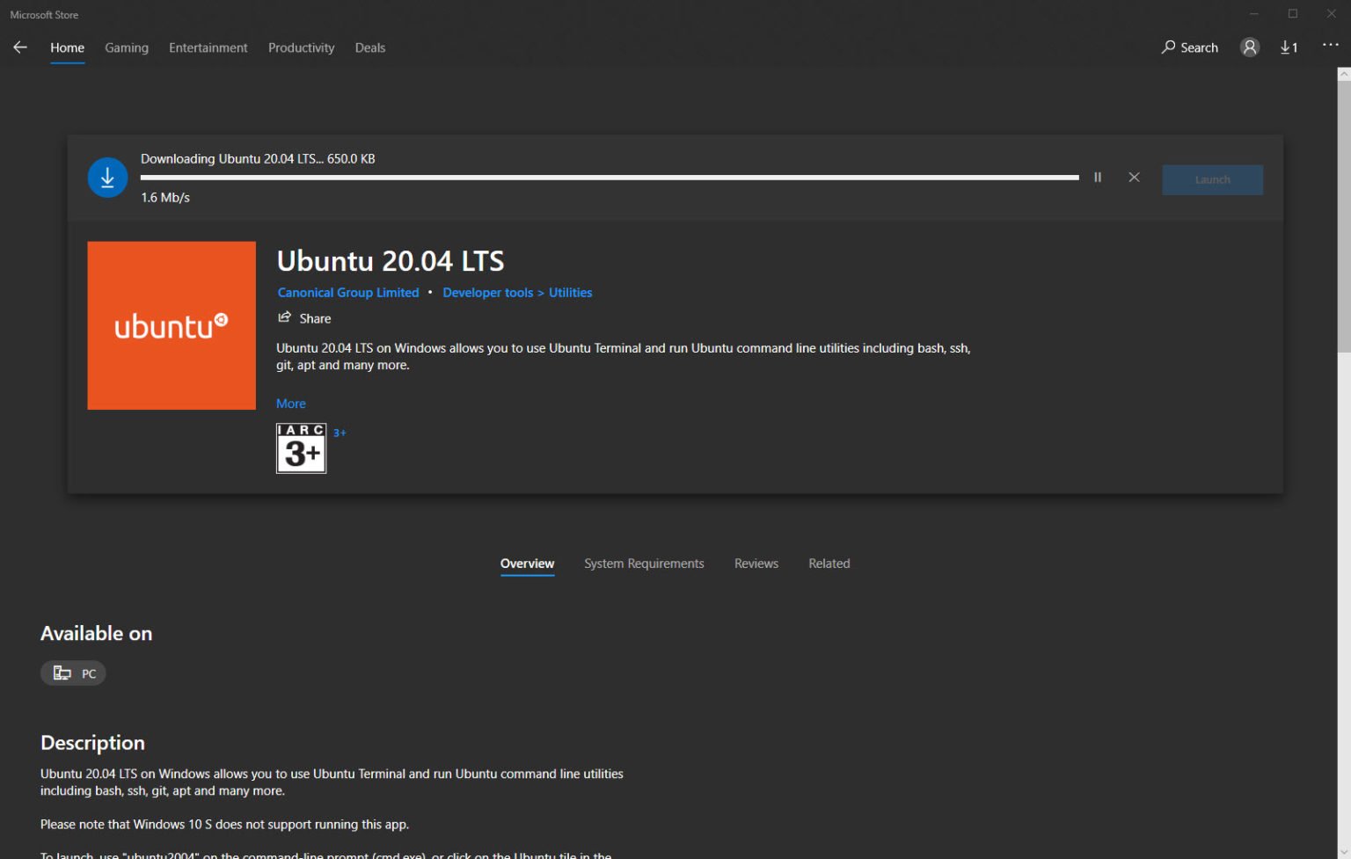
Task: Select the PC availability toggle
Action: click(73, 673)
